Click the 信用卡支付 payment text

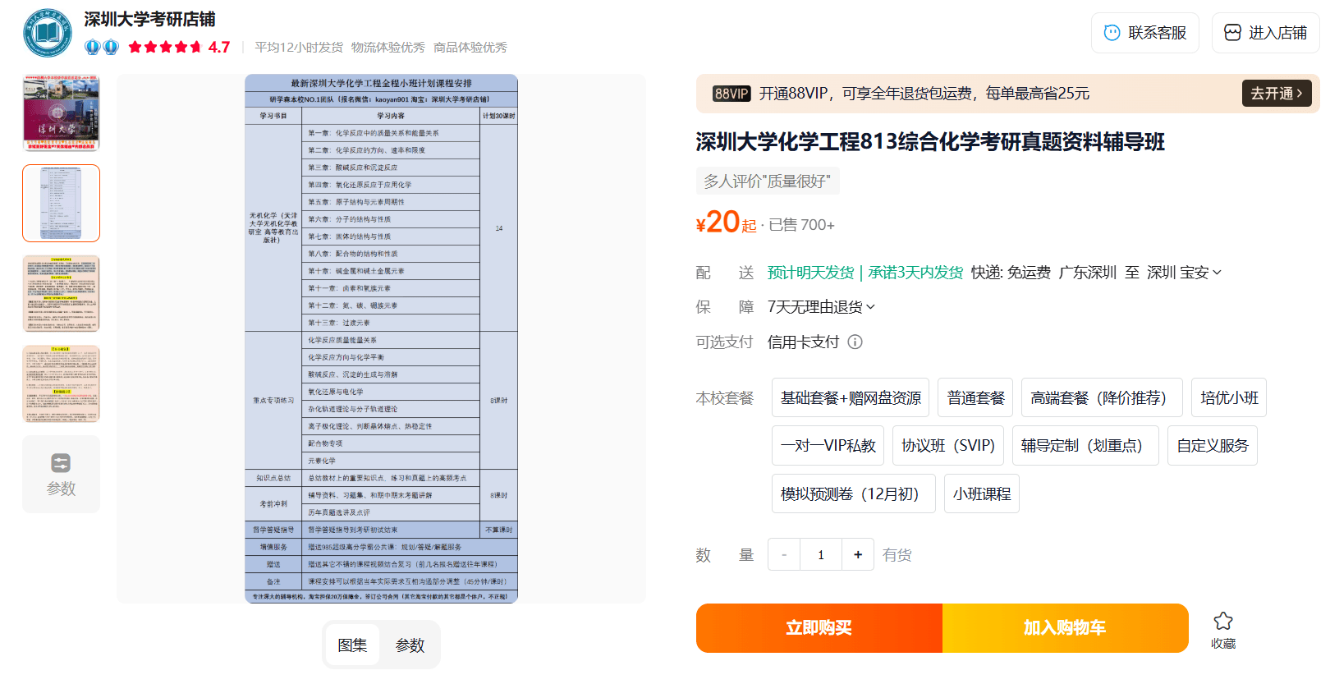pyautogui.click(x=803, y=342)
